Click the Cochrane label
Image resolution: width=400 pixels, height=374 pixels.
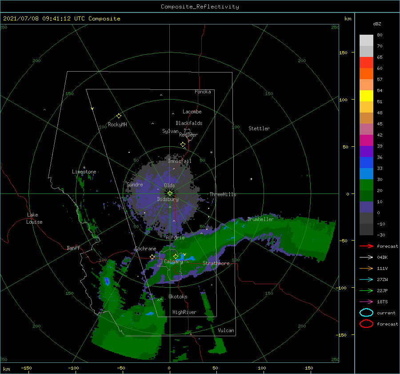click(145, 249)
